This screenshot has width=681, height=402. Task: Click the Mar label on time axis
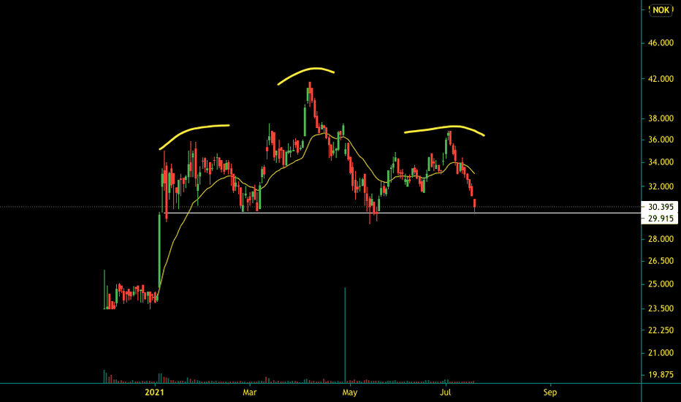coord(249,392)
